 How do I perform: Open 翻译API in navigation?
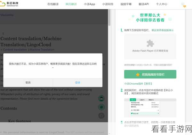click(x=144, y=4)
